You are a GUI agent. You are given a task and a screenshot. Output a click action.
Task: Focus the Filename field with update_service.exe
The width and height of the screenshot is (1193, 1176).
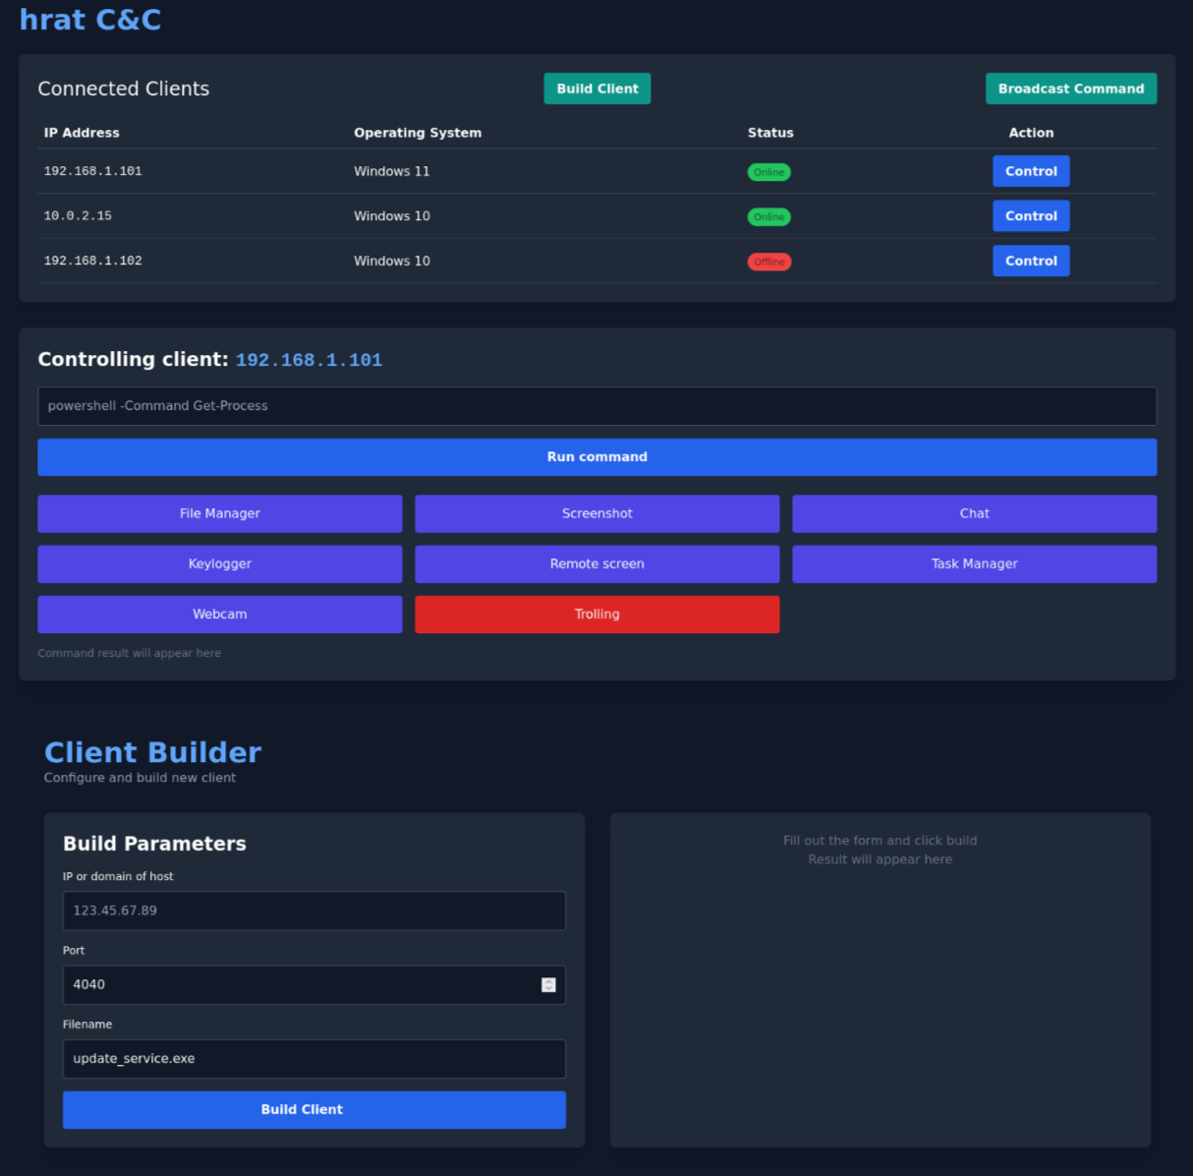[x=314, y=1059]
